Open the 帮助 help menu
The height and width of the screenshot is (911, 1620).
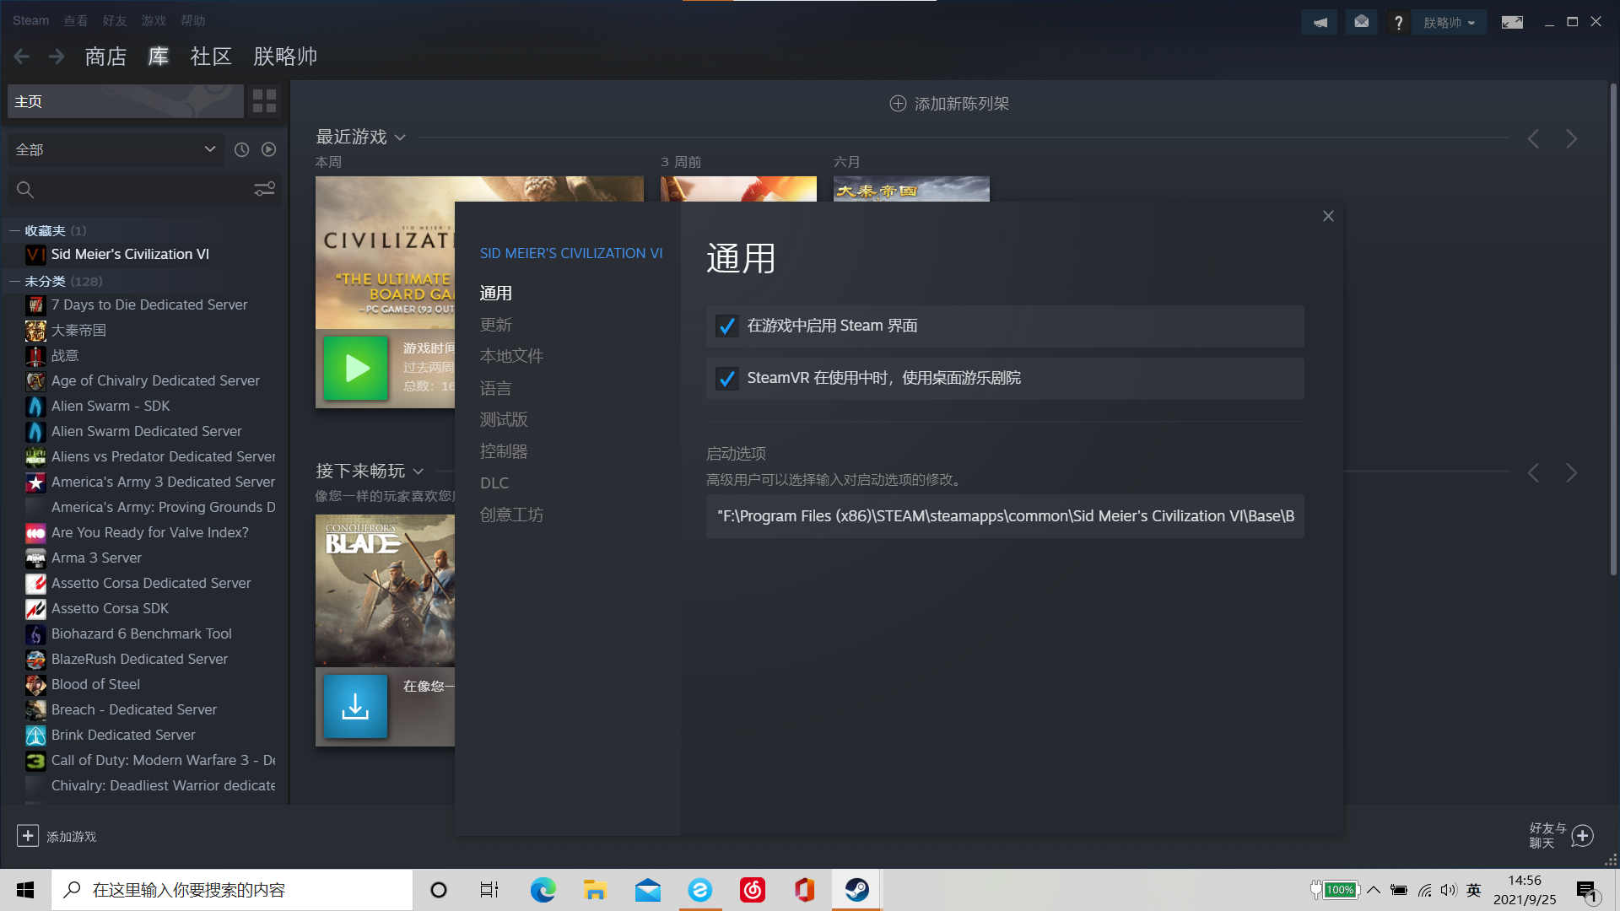point(192,20)
